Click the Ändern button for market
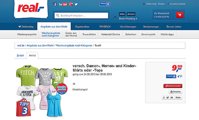Viewport: 199px width, 120px height. (131, 14)
